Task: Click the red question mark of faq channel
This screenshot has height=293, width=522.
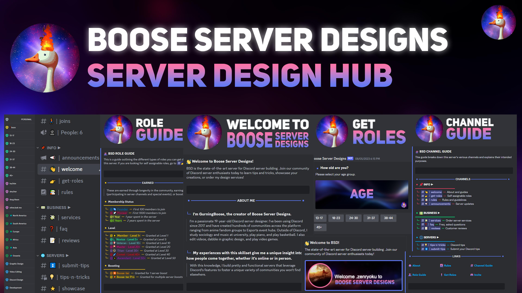Action: (x=52, y=229)
